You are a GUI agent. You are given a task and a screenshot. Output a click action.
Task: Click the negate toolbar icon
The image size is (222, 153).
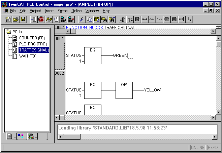182,20
